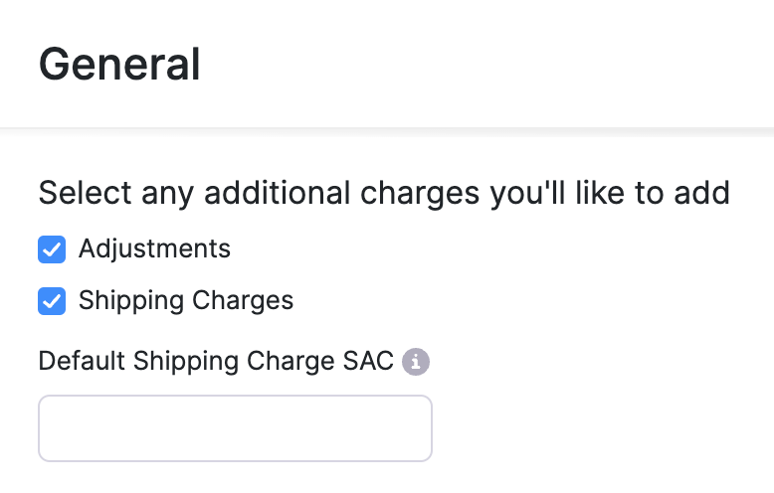Screen dimensions: 774x493
Task: Click the word 'General' in the header
Action: point(119,65)
